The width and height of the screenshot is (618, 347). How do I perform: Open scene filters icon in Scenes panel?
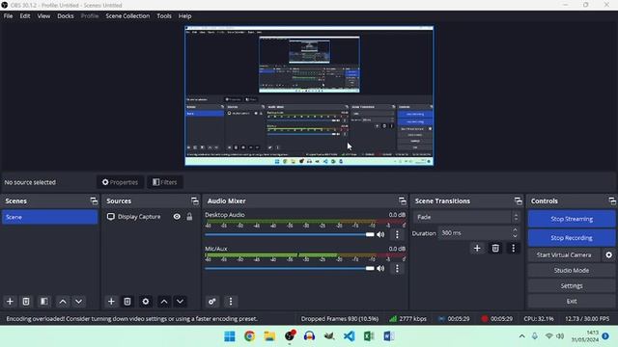click(x=44, y=302)
